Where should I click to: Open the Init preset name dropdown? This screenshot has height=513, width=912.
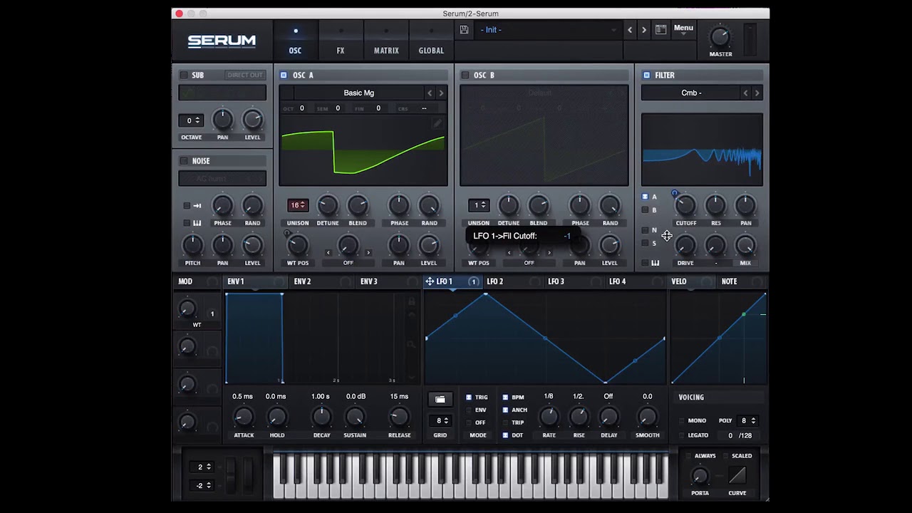point(547,30)
